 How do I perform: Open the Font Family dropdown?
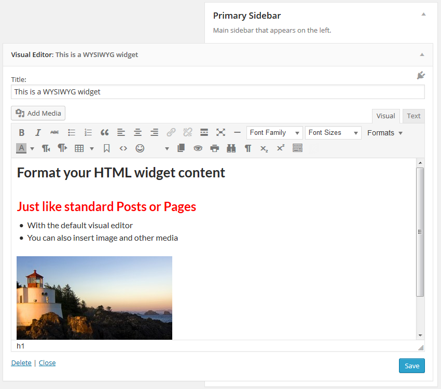click(274, 132)
